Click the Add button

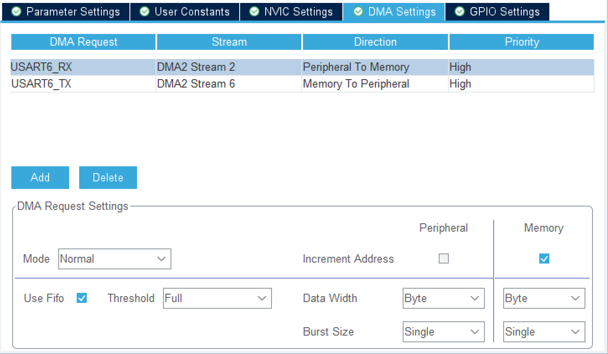(x=40, y=178)
